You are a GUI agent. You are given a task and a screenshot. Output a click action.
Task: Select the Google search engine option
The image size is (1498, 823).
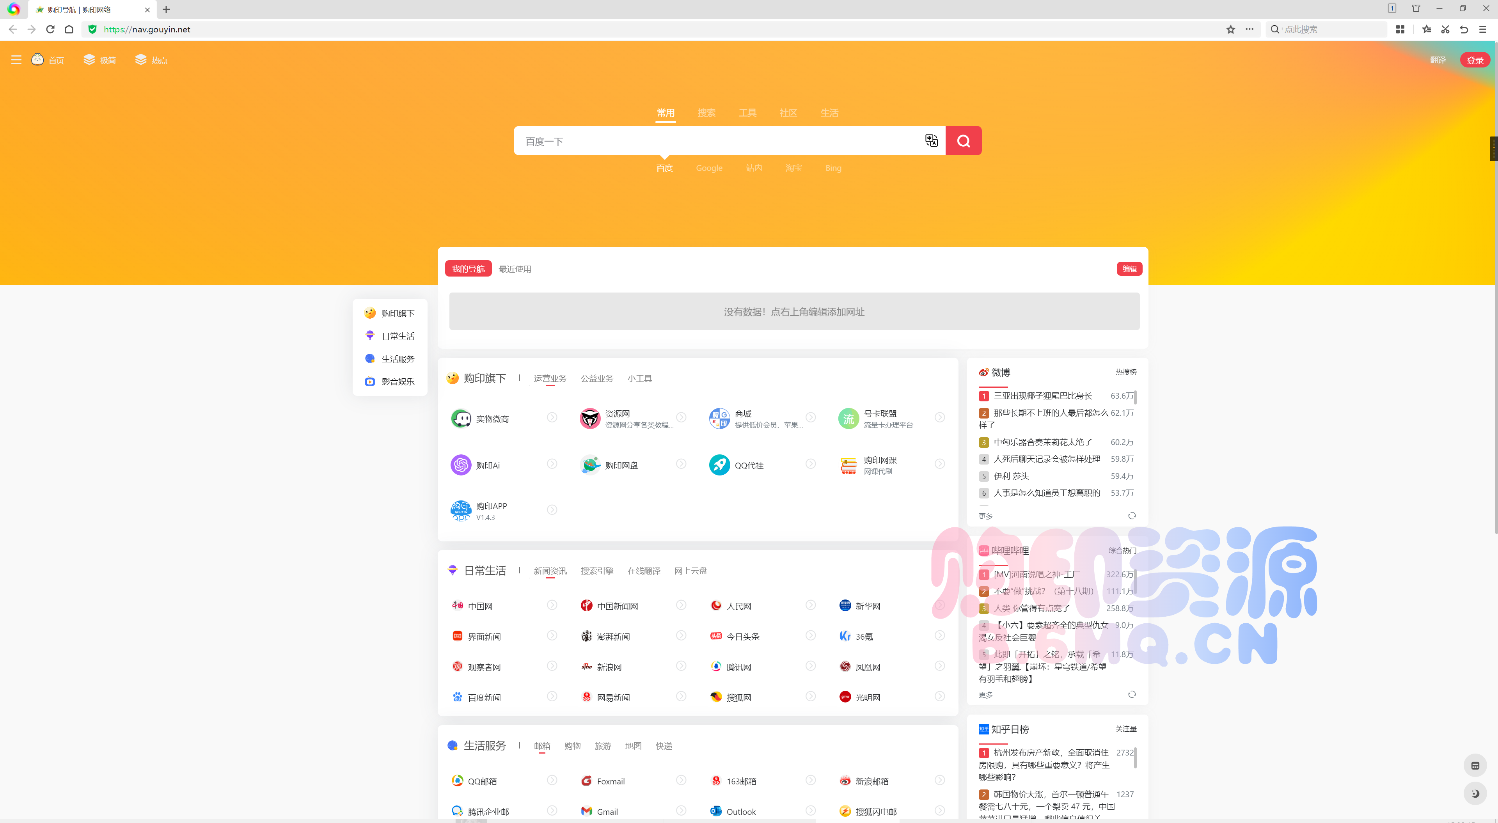click(709, 168)
